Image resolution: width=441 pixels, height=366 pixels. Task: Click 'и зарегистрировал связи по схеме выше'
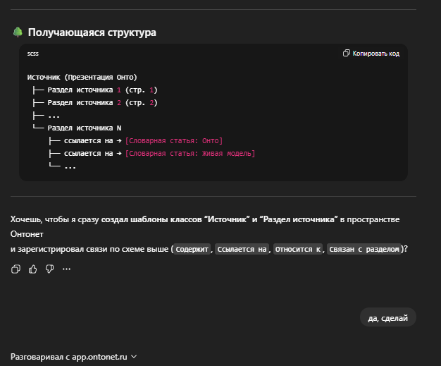(89, 249)
